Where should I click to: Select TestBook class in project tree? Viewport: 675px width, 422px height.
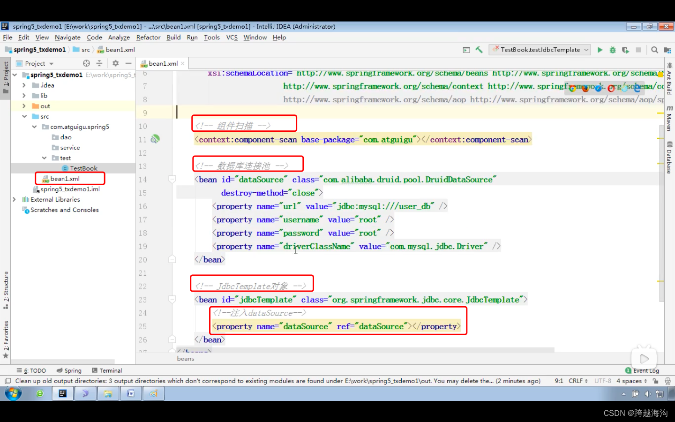[80, 168]
